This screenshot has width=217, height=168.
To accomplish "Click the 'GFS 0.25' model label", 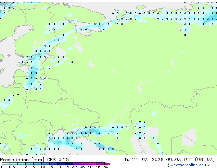I will pos(58,160).
